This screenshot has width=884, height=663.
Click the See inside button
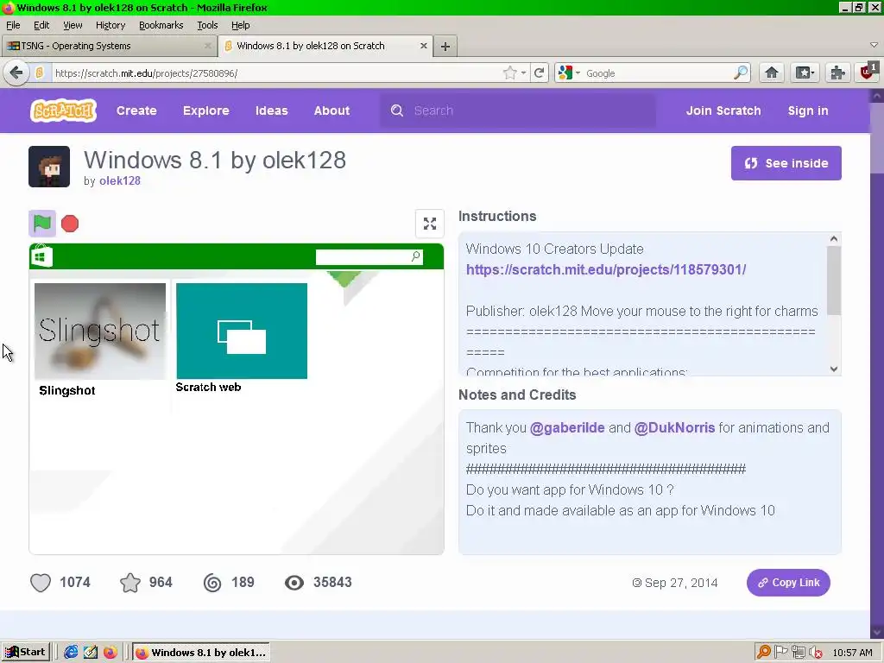coord(786,163)
